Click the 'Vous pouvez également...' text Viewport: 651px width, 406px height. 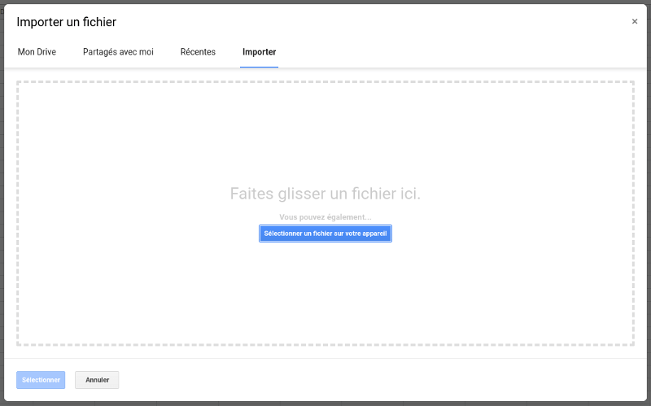click(325, 217)
